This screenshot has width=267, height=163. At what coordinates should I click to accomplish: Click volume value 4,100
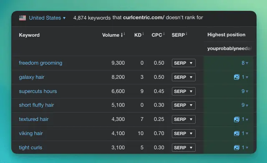[x=118, y=133]
